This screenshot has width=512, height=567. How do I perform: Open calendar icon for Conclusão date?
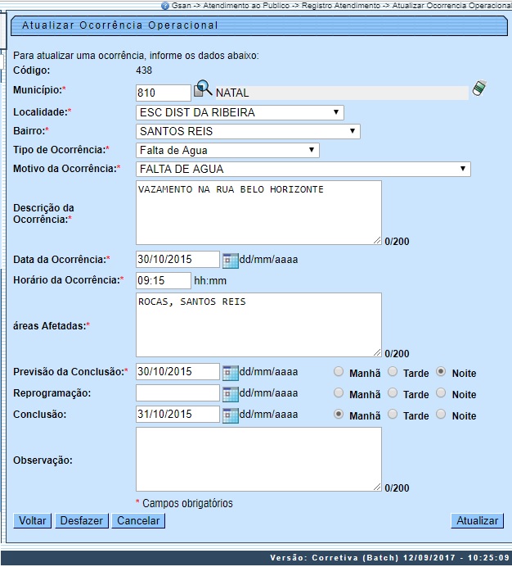pyautogui.click(x=230, y=415)
